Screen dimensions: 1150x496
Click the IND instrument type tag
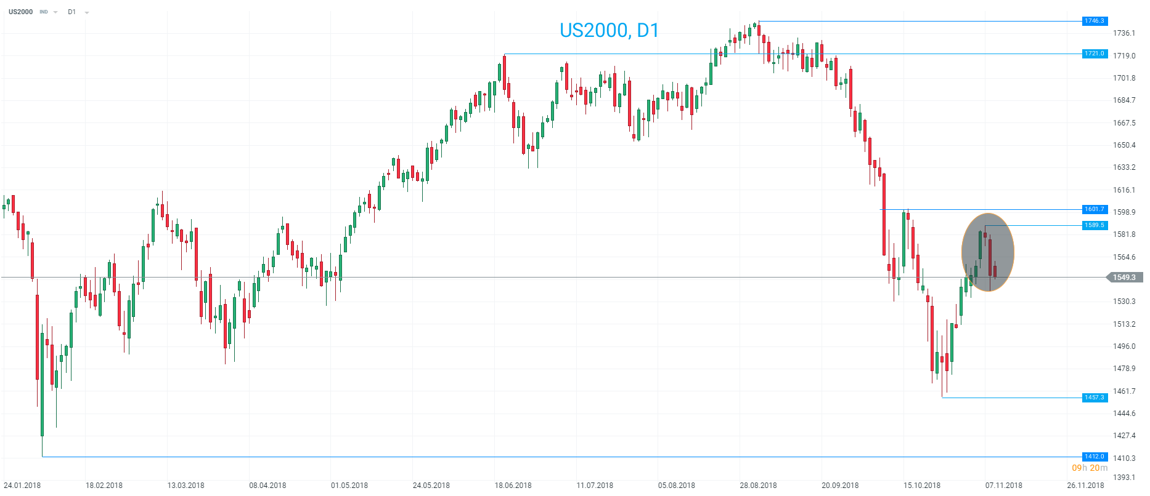44,12
